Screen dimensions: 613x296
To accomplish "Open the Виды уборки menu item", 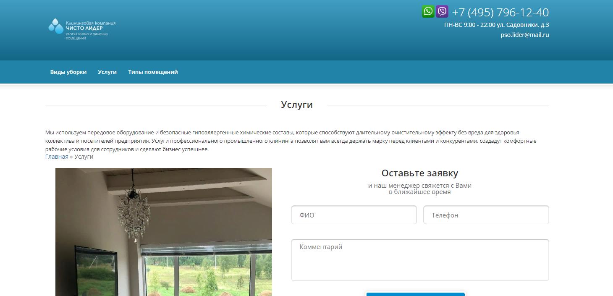I will point(68,72).
